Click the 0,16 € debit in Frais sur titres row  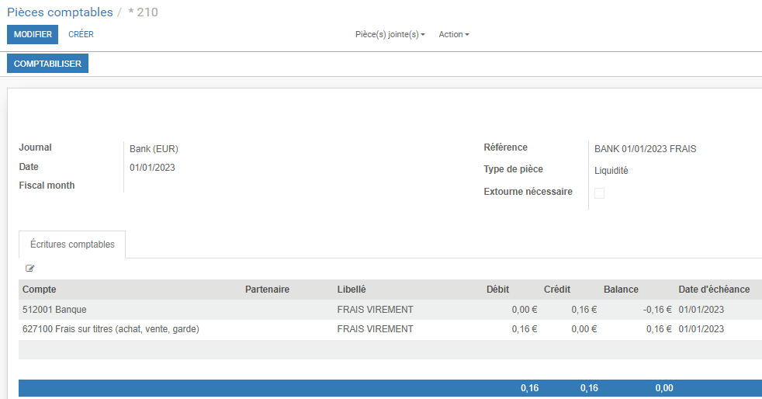[525, 329]
